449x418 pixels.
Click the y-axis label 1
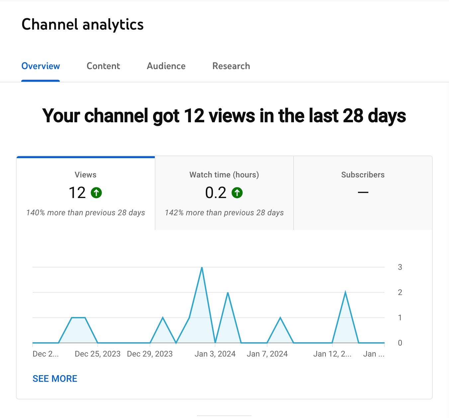400,318
